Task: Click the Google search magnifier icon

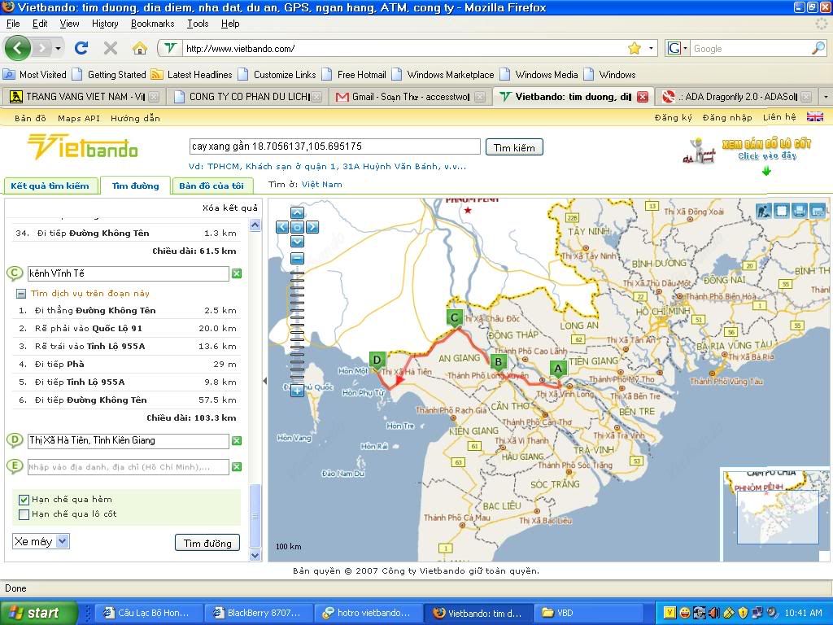Action: [x=818, y=48]
